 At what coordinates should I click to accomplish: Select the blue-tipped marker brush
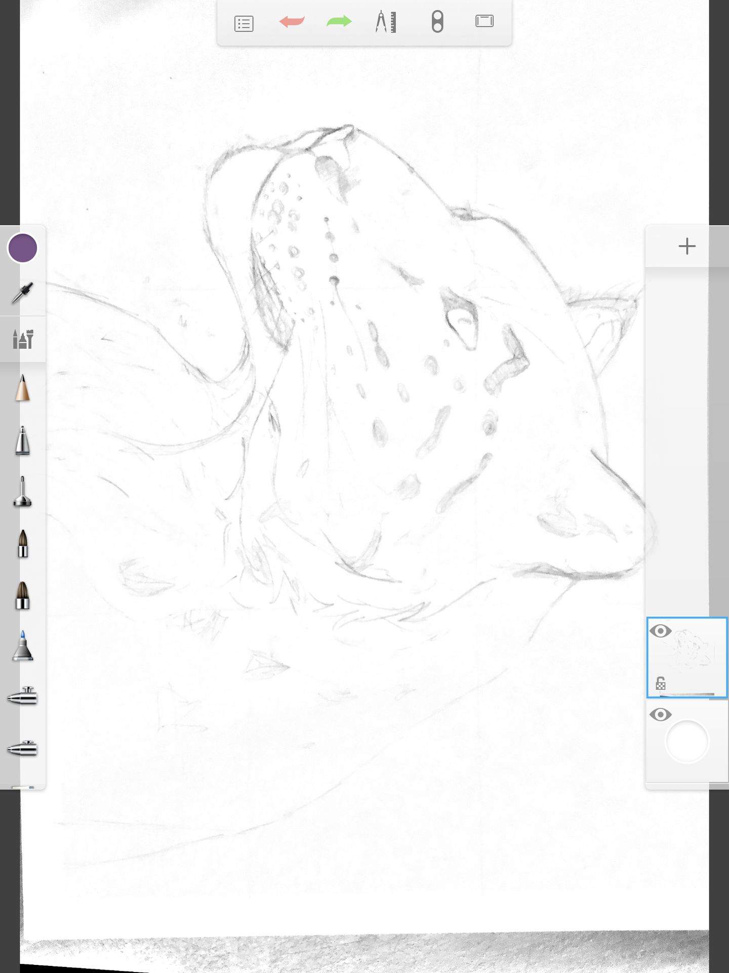23,646
